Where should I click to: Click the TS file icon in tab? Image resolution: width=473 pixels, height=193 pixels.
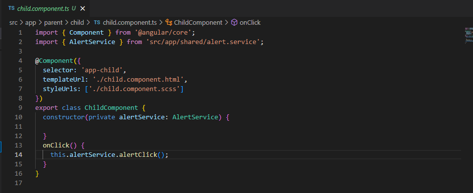click(x=11, y=8)
